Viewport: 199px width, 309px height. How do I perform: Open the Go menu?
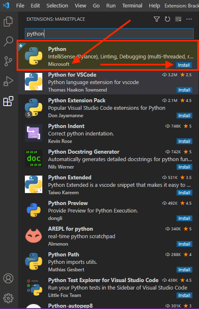tap(96, 5)
